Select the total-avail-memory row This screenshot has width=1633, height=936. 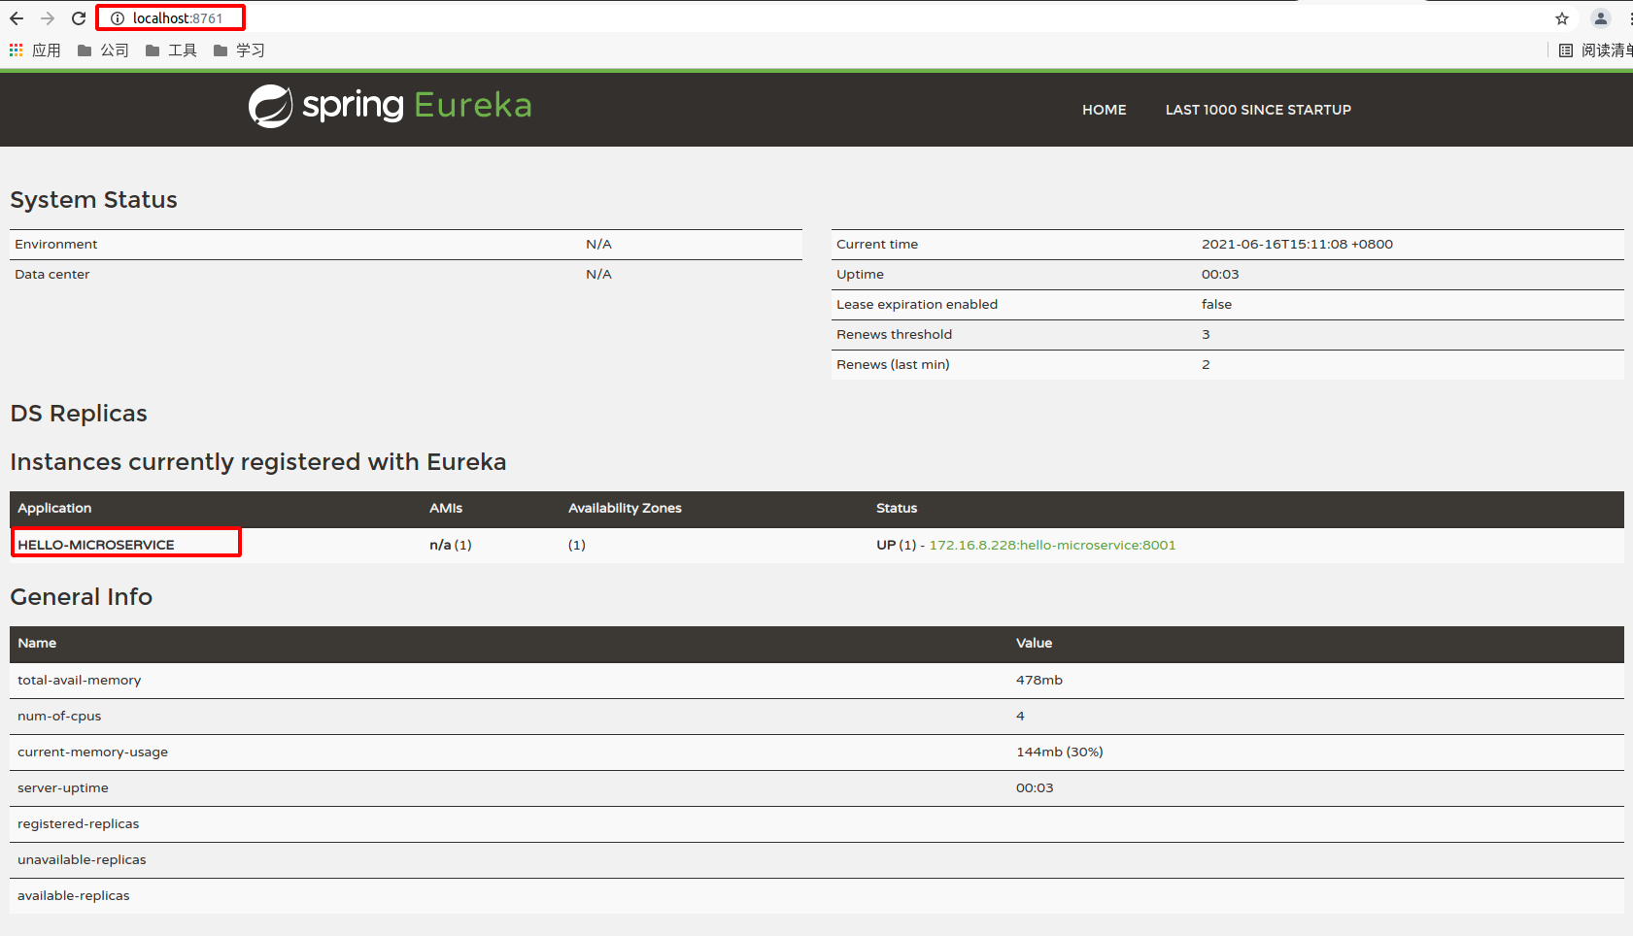pos(817,681)
